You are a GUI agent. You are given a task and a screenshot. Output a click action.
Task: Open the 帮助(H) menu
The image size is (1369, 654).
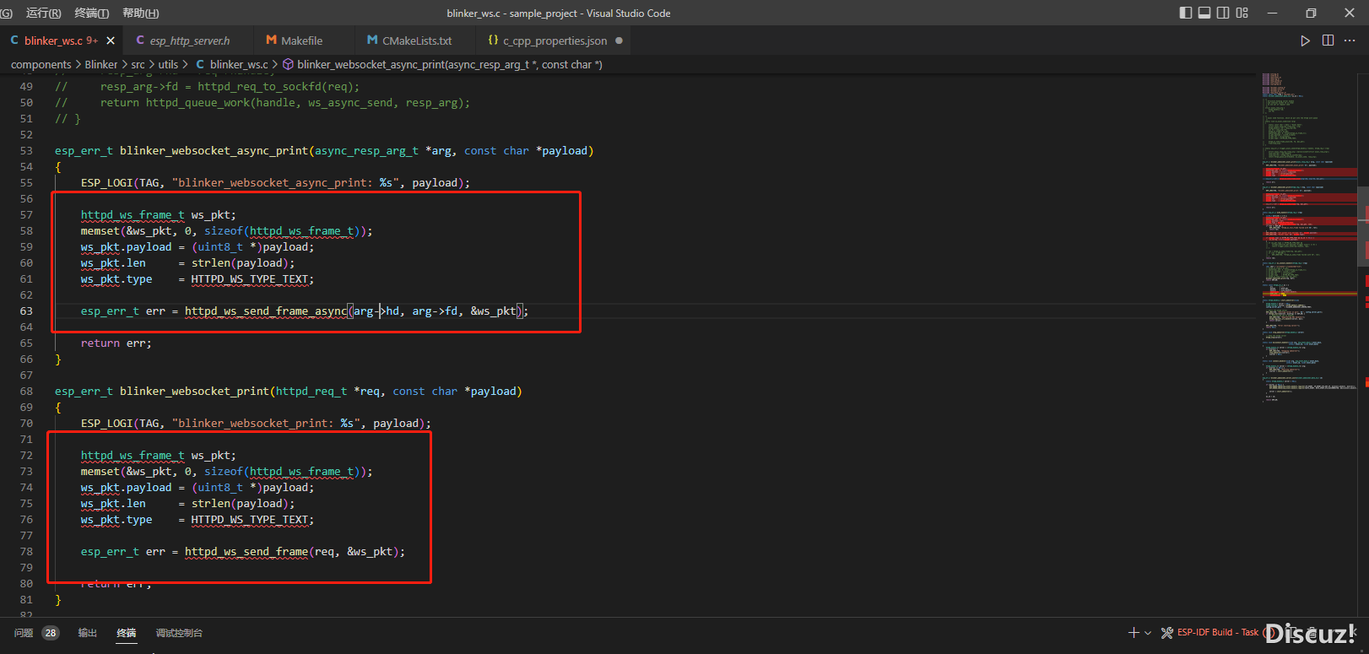coord(141,13)
